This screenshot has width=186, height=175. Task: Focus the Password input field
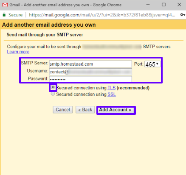pos(90,79)
